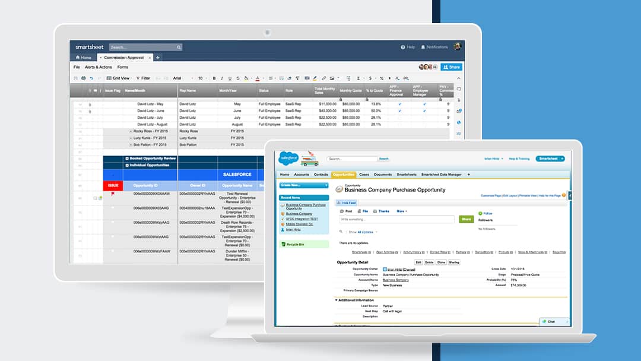Open the fill color bucket tool
The width and height of the screenshot is (641, 361).
(246, 78)
